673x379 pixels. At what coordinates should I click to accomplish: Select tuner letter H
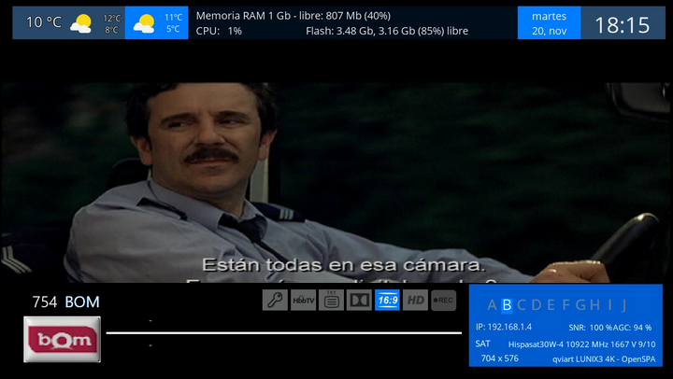594,305
